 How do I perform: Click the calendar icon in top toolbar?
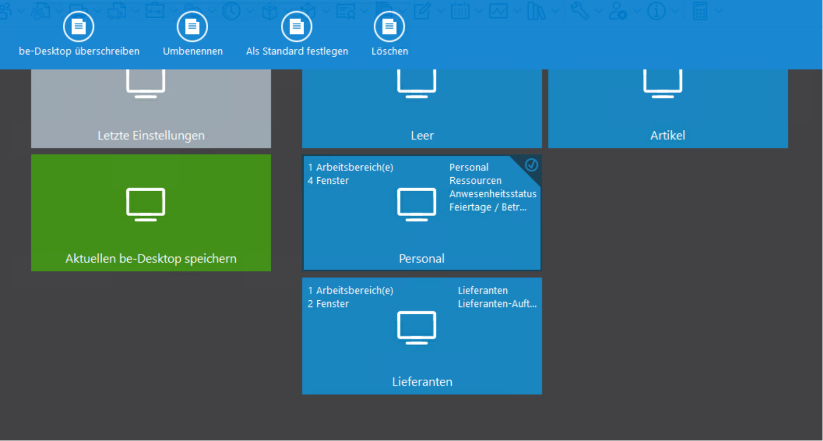click(460, 10)
